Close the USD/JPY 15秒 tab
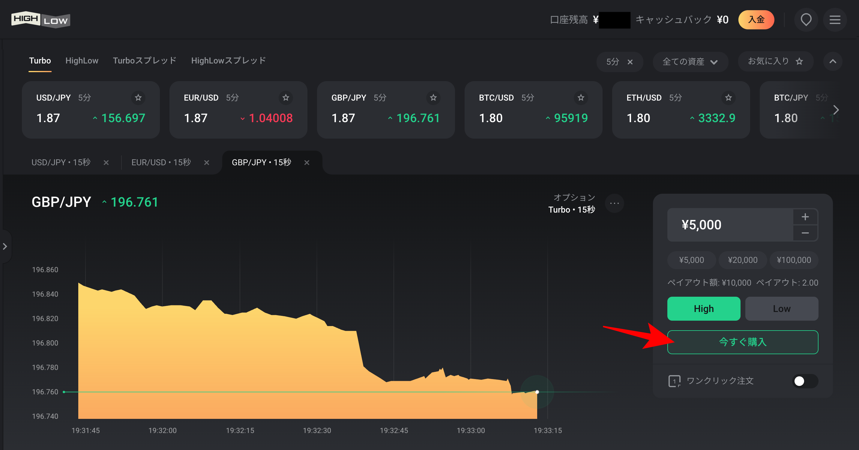The width and height of the screenshot is (859, 450). coord(106,163)
